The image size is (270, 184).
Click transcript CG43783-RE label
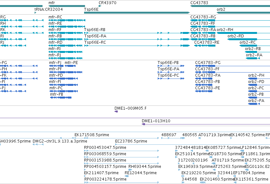tap(207, 42)
